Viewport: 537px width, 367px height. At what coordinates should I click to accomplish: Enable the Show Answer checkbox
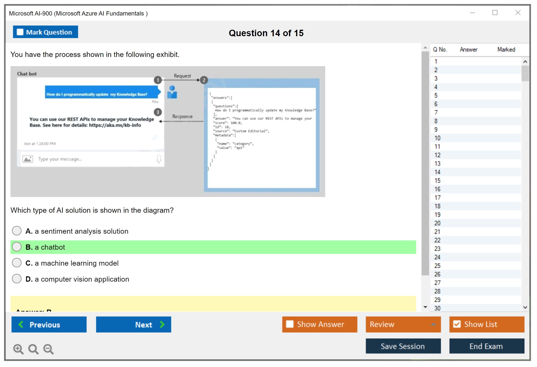pos(290,324)
